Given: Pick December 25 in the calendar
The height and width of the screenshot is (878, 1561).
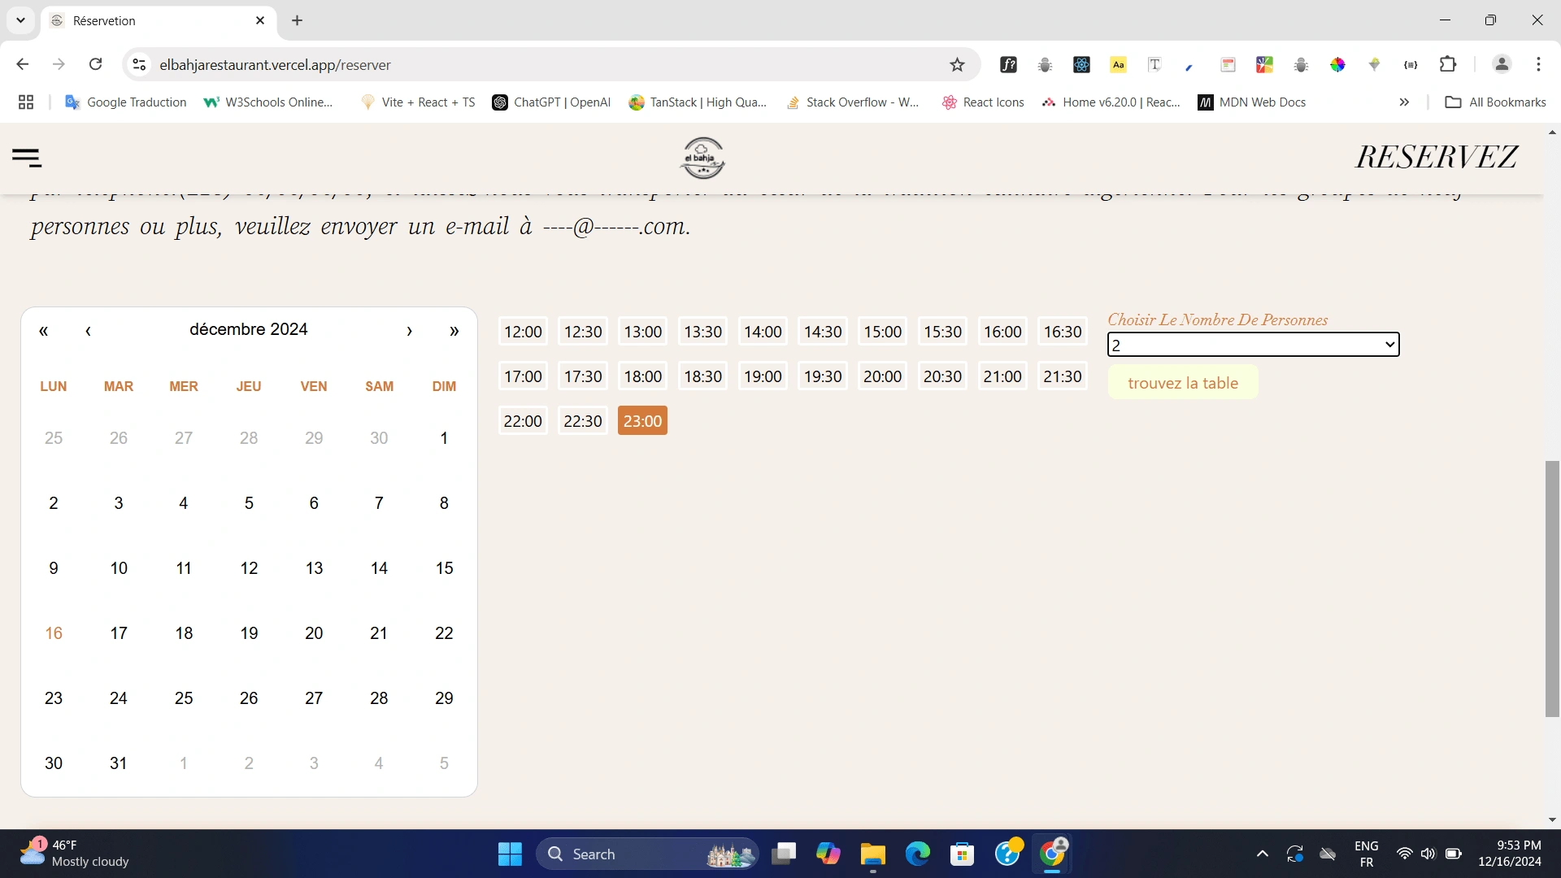Looking at the screenshot, I should pyautogui.click(x=184, y=698).
